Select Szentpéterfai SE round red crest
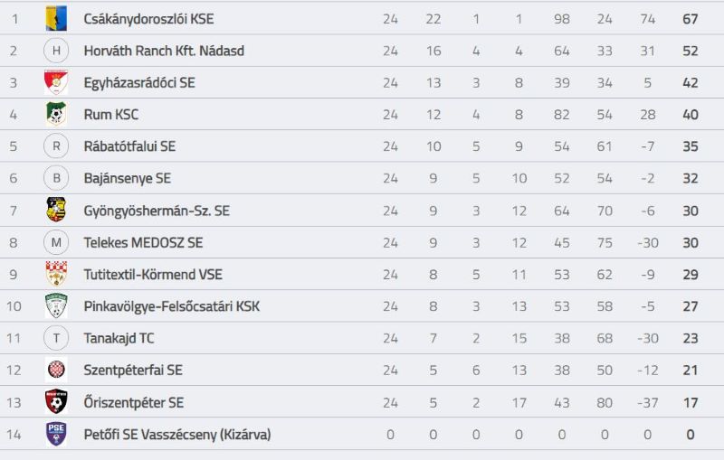This screenshot has width=724, height=460. click(56, 370)
